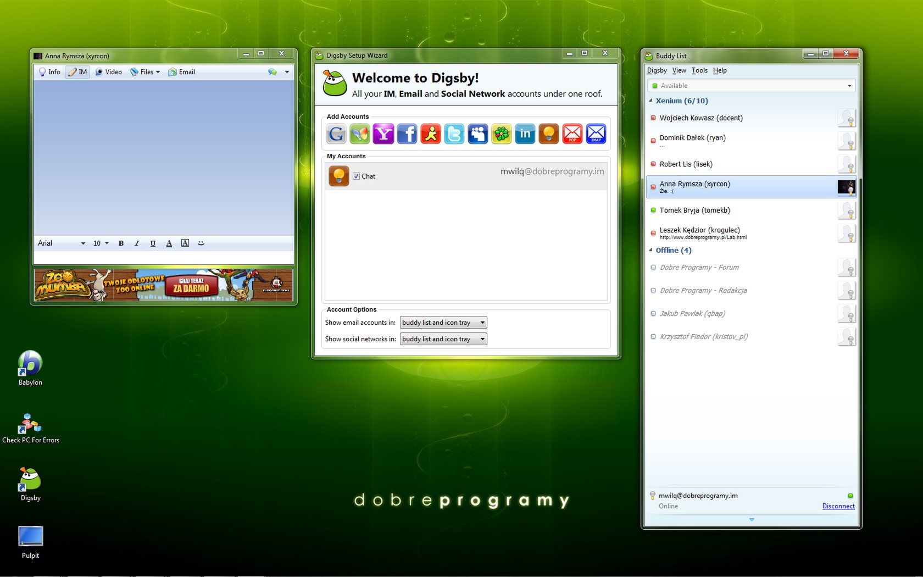Select Anna Rymsza (xyrcon) in Buddy List
This screenshot has height=577, width=923.
pos(751,187)
